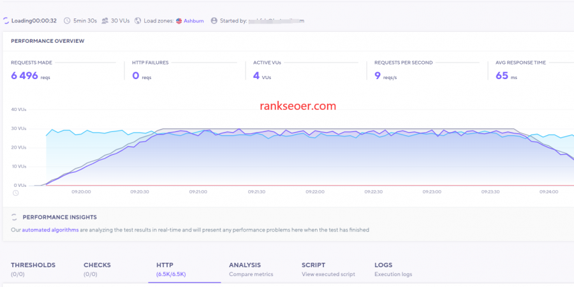Click the Loading00:00:32 status text
The height and width of the screenshot is (287, 574).
click(34, 21)
